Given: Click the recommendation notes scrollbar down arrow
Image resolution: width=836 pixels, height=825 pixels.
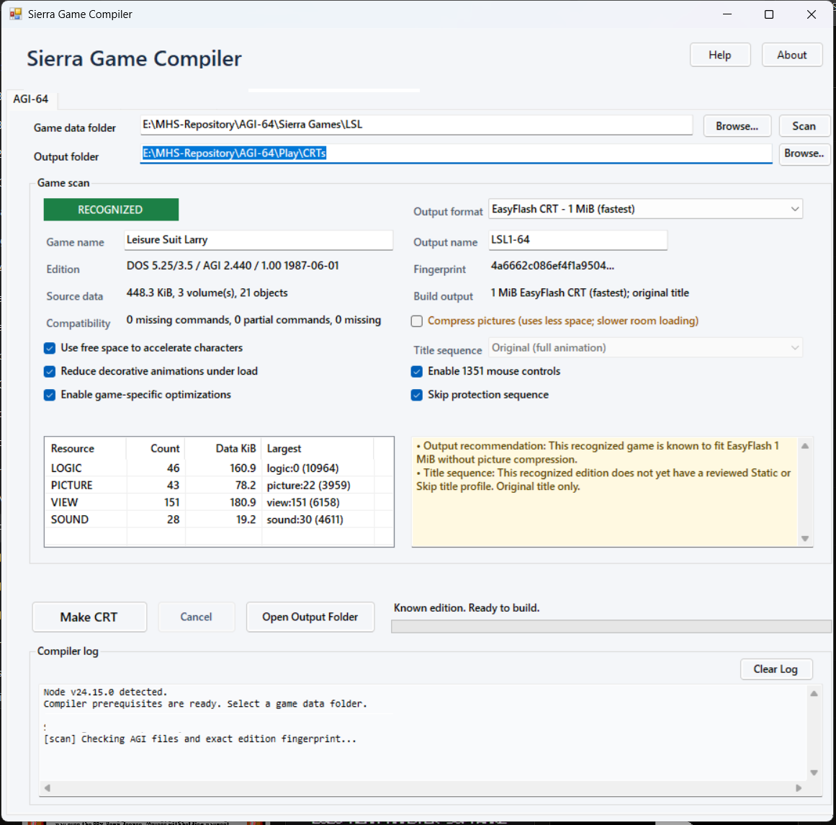Looking at the screenshot, I should click(805, 539).
